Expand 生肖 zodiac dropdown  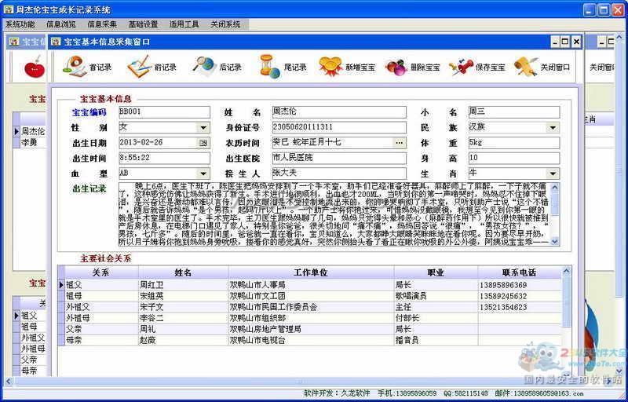pyautogui.click(x=553, y=174)
